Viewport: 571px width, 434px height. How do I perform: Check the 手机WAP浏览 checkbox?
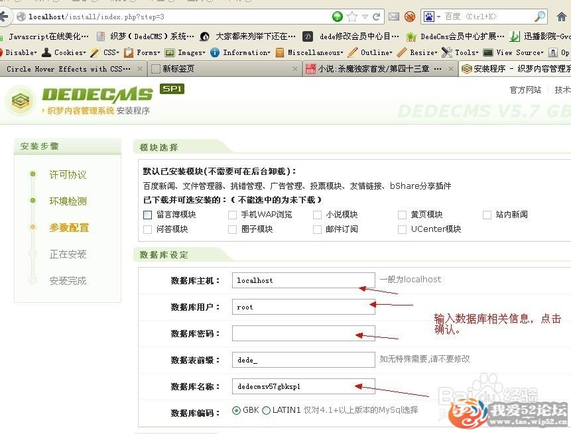coord(232,215)
